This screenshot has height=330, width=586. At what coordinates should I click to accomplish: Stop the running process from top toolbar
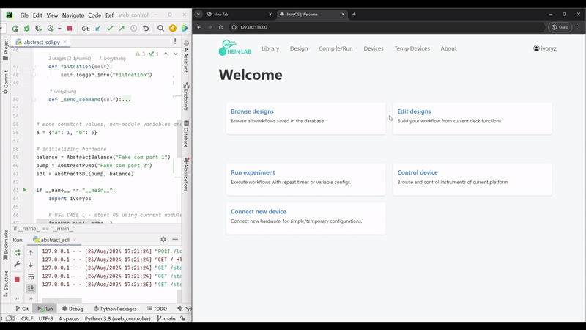click(x=70, y=29)
